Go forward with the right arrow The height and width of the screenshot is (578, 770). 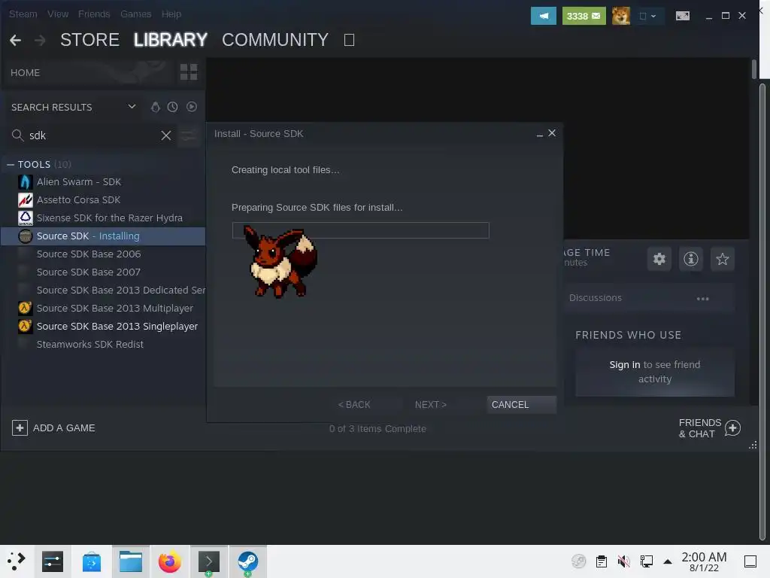(x=40, y=40)
